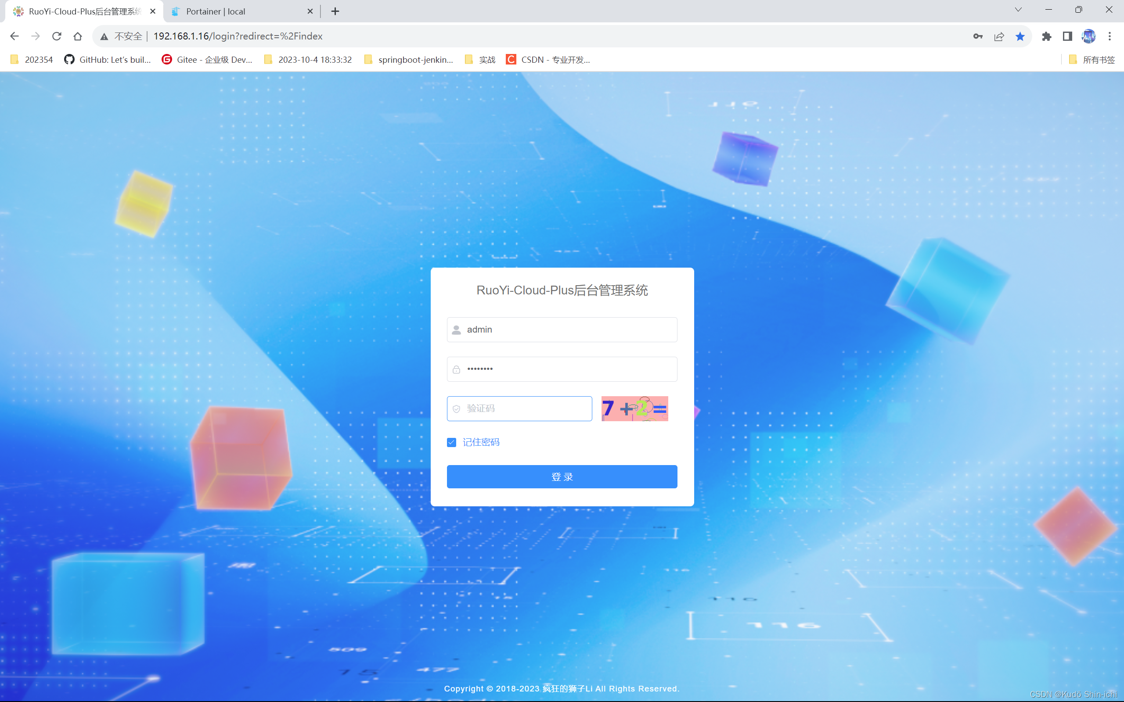The image size is (1124, 702).
Task: Open the springboot-jenkin... bookmark folder
Action: coord(409,59)
